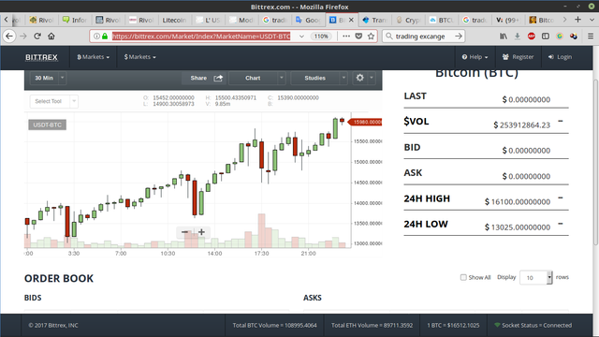Screen dimensions: 599x337
Task: Click the USDT-BTC chart label
Action: point(48,125)
